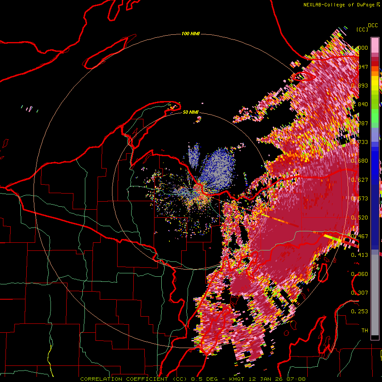Pick the bright blue band of the color bar

pos(375,163)
